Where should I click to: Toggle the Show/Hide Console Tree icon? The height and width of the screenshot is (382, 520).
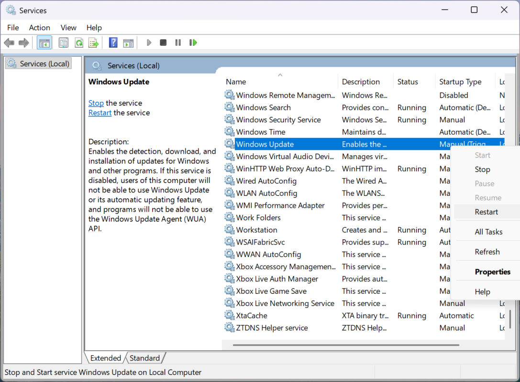(x=44, y=42)
